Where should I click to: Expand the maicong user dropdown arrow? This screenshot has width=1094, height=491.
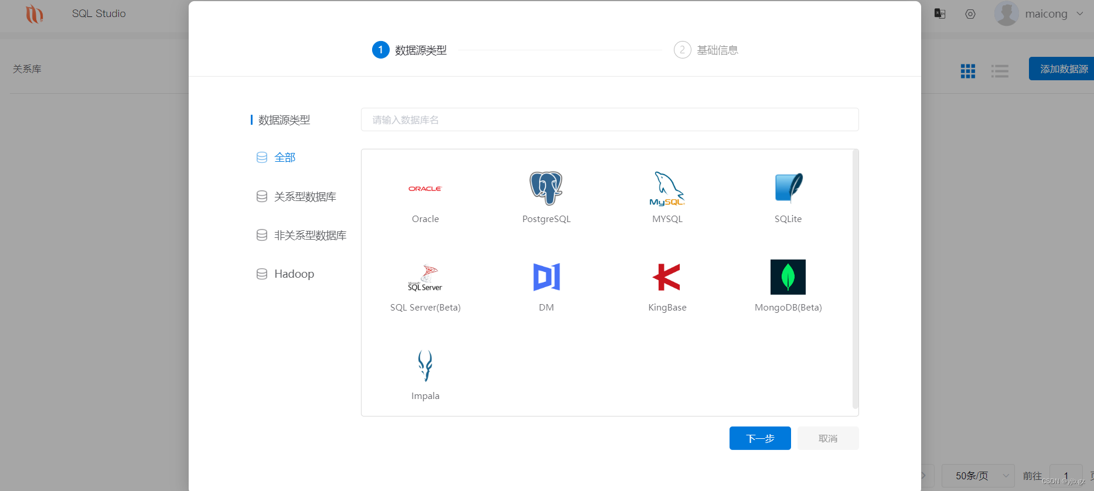coord(1080,13)
